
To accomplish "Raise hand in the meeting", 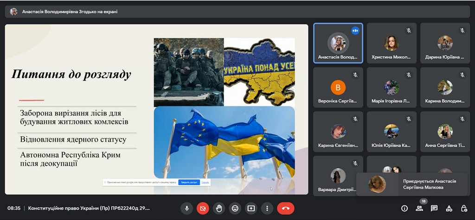I will 219,208.
